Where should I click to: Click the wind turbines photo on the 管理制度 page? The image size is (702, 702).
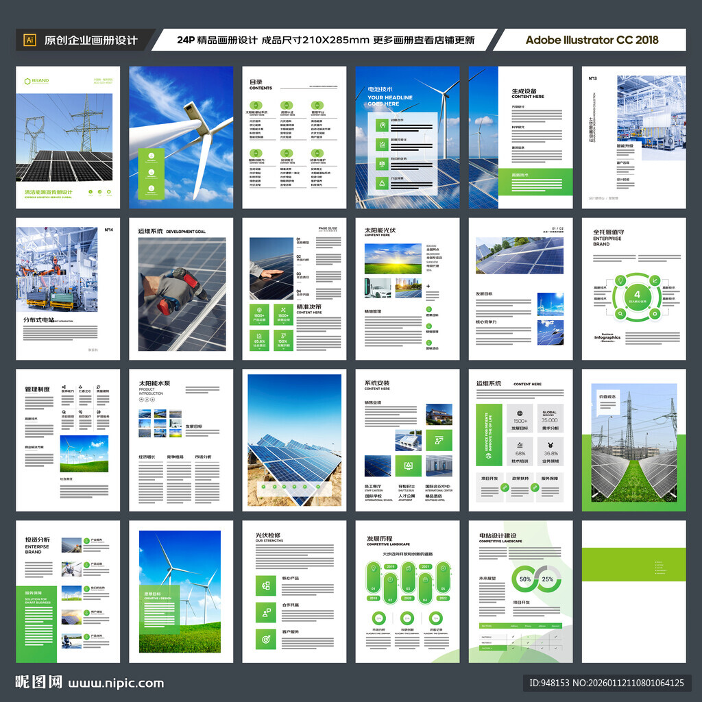84,454
